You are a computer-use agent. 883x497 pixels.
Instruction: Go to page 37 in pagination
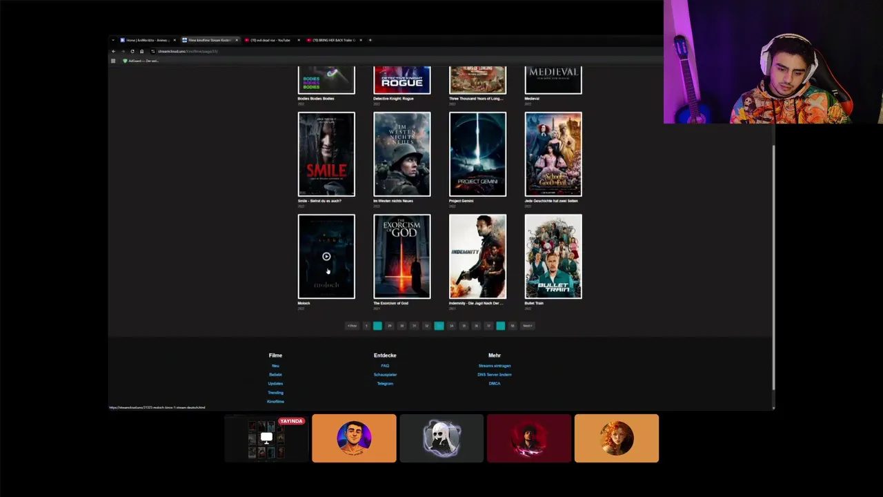pyautogui.click(x=489, y=326)
